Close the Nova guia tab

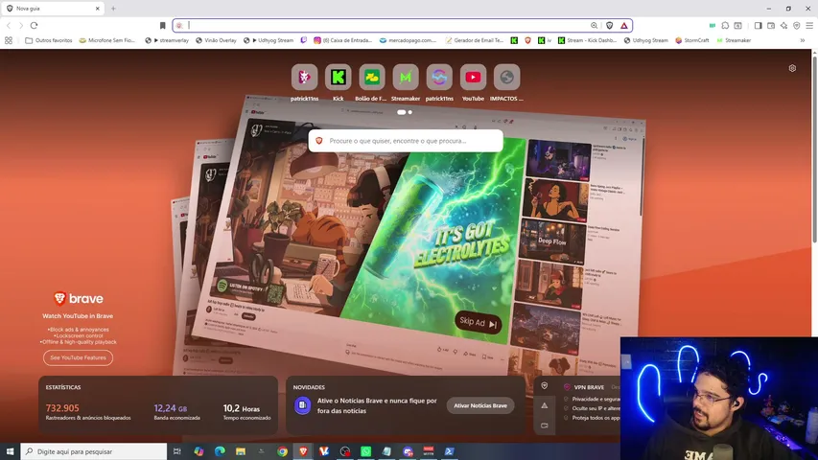[97, 9]
